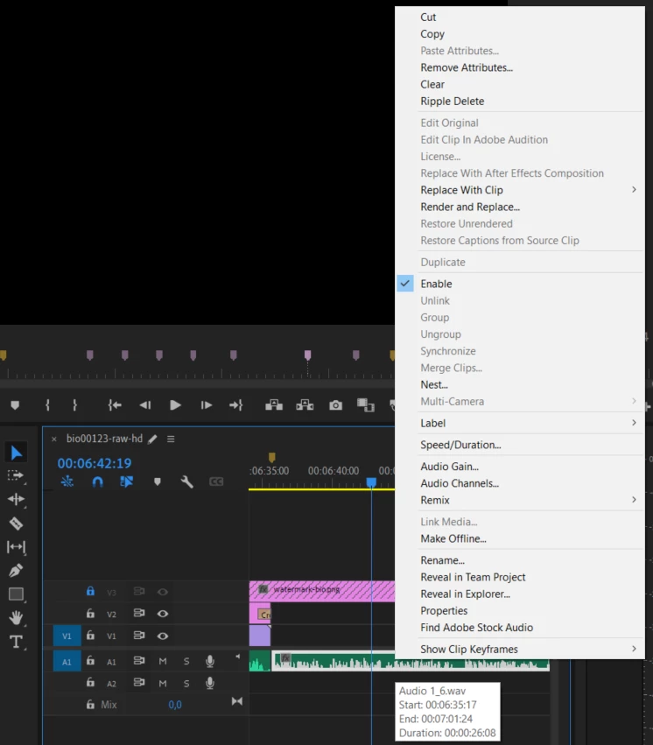Open timeline display settings wrench

(186, 481)
